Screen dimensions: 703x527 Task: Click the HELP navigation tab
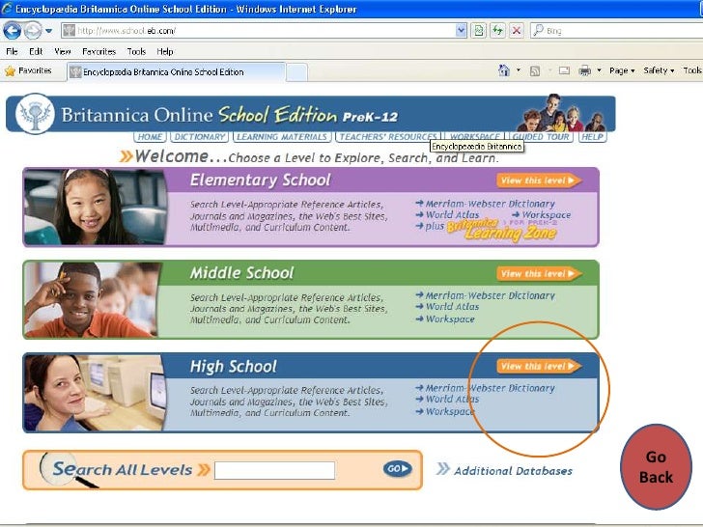pos(592,137)
